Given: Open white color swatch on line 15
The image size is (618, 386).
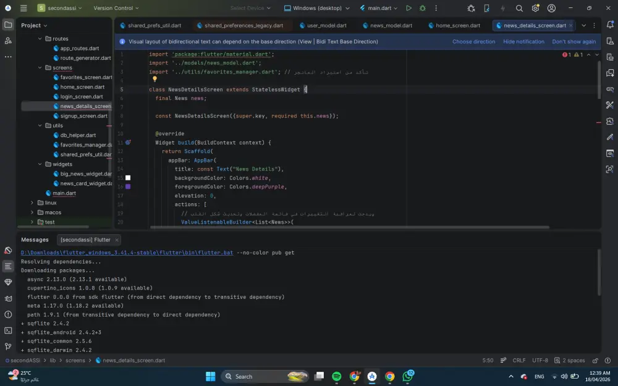Looking at the screenshot, I should (128, 178).
